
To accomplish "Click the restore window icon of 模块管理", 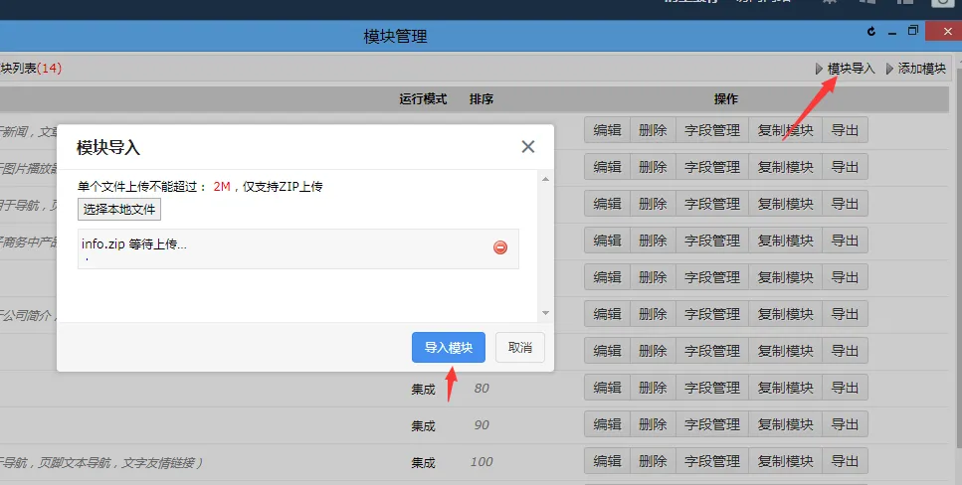I will click(913, 32).
